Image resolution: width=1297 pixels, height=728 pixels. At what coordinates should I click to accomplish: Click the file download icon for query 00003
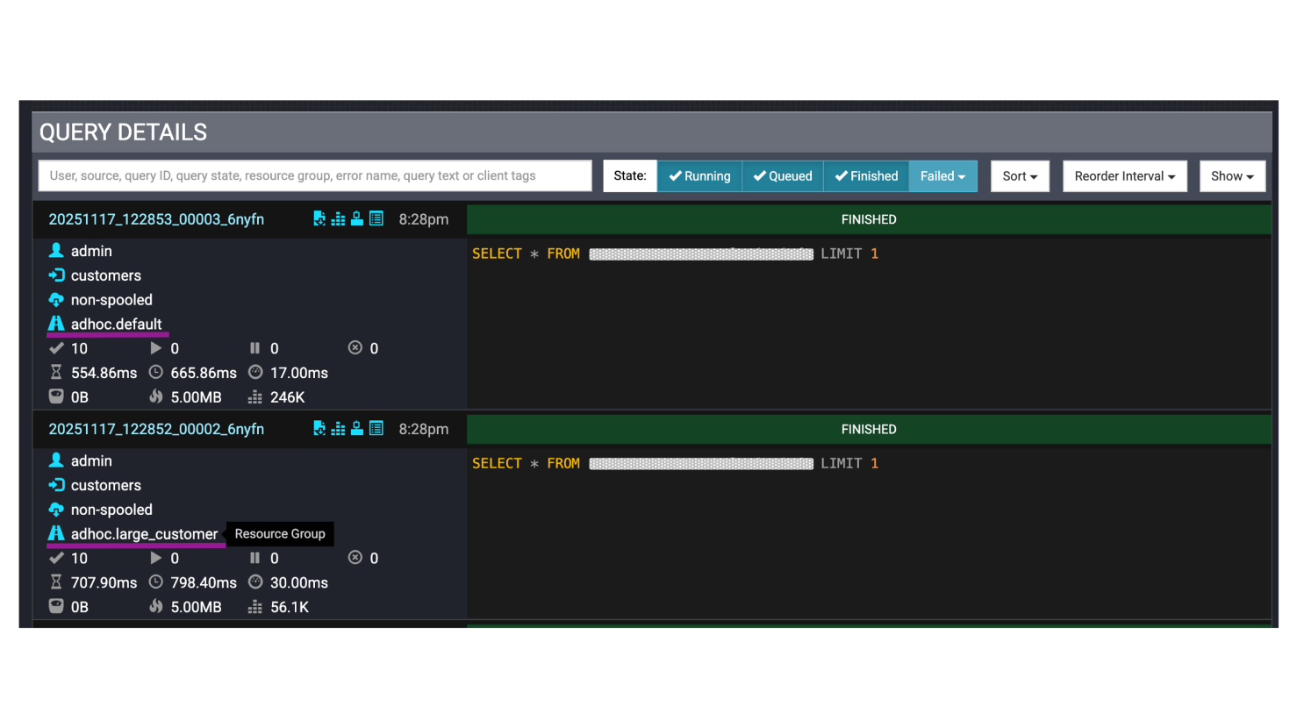pyautogui.click(x=319, y=219)
